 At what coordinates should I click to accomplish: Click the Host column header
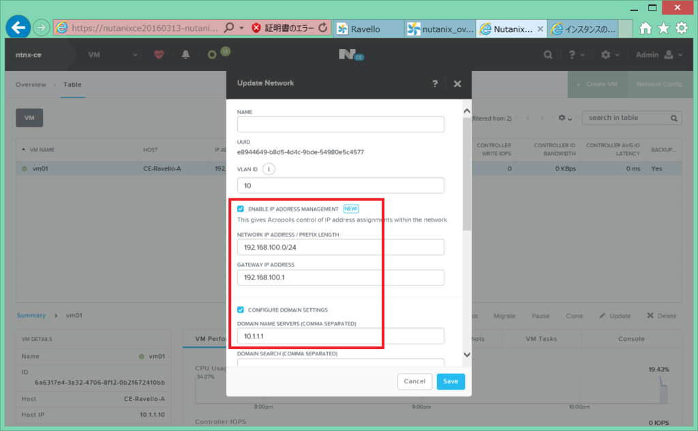click(151, 150)
